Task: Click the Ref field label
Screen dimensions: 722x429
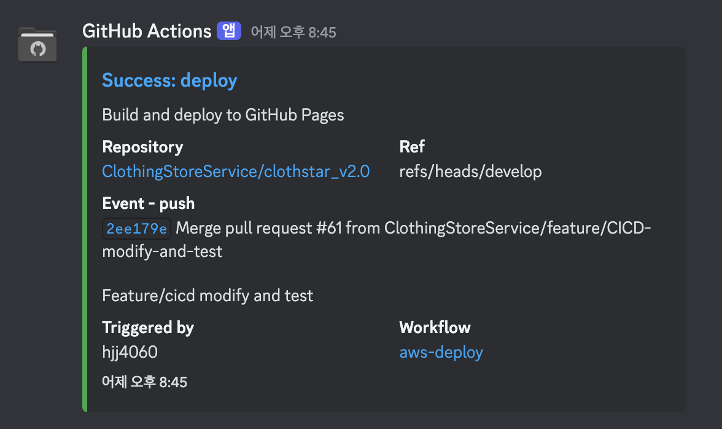Action: [x=411, y=146]
